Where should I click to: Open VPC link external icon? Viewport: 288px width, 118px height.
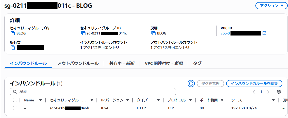point(264,33)
